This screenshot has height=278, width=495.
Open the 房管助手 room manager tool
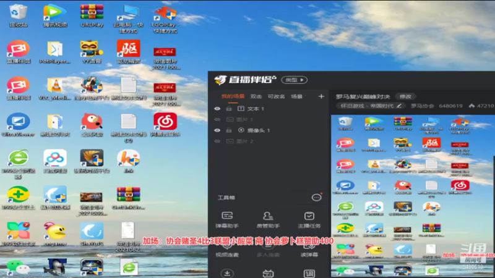pyautogui.click(x=268, y=220)
